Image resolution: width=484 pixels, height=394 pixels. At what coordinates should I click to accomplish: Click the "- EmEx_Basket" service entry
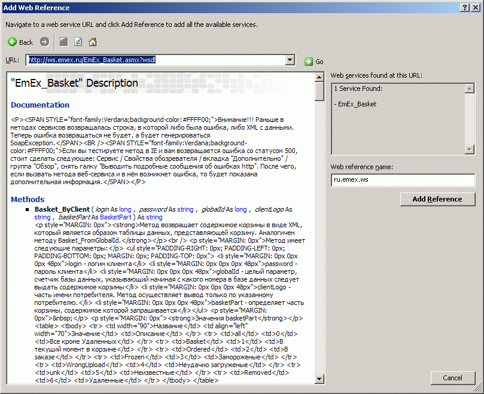pos(355,104)
